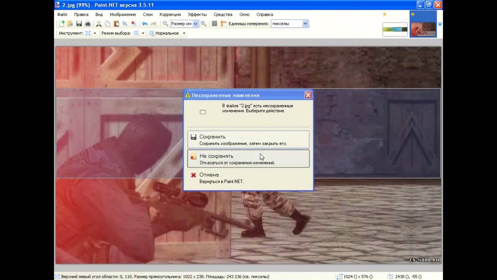This screenshot has width=497, height=280.
Task: Click the Paste clipboard icon
Action: pos(116,24)
